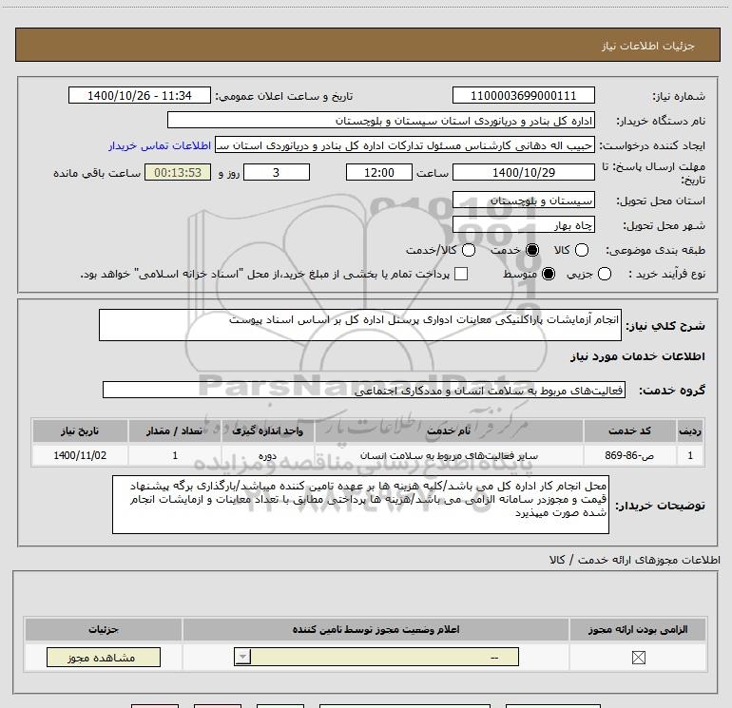Image resolution: width=732 pixels, height=708 pixels.
Task: Click service code cell ص-86-869
Action: point(629,455)
